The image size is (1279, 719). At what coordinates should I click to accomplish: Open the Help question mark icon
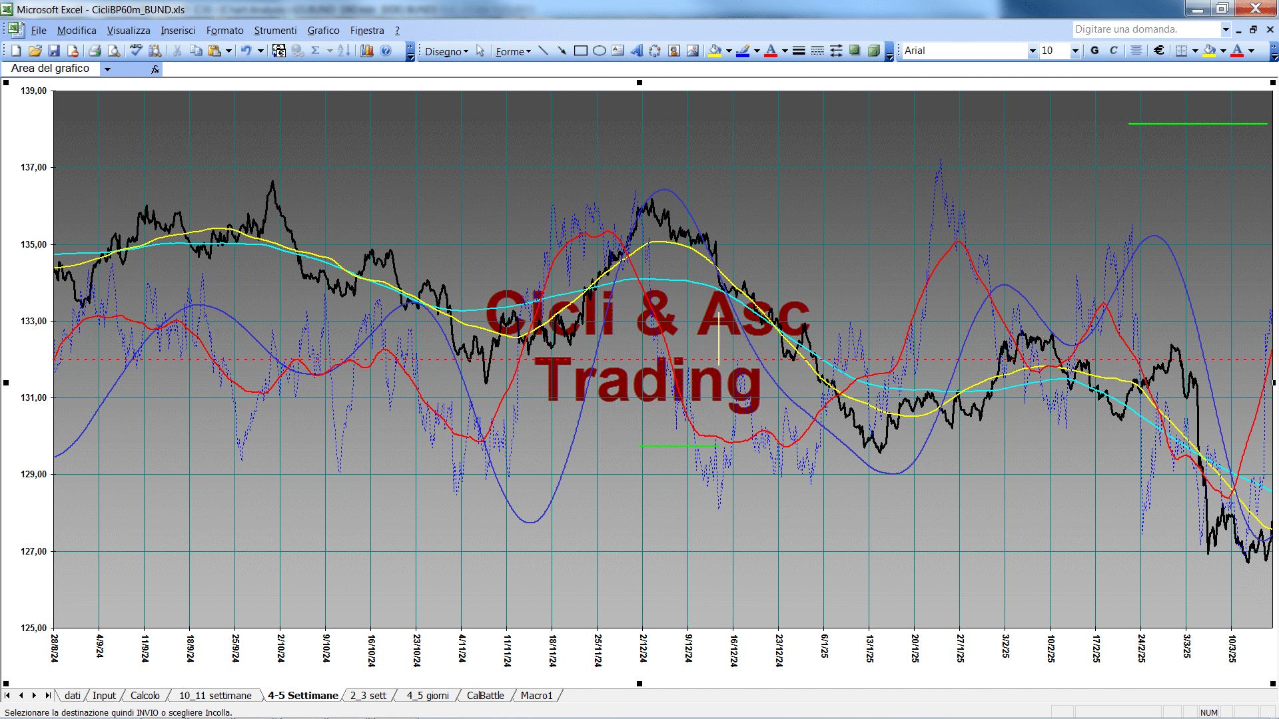(386, 51)
